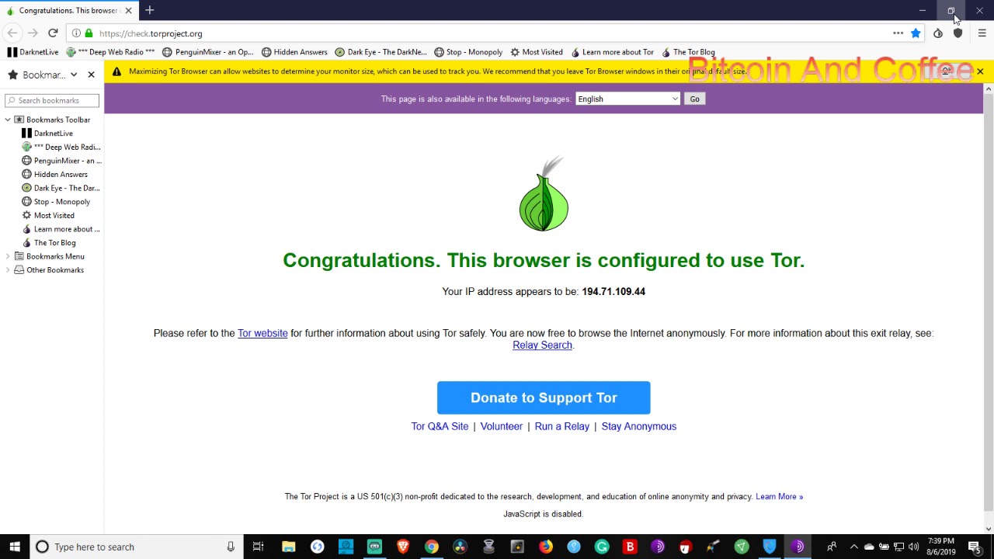The width and height of the screenshot is (994, 559).
Task: Click Donate to Support Tor button
Action: coord(544,398)
